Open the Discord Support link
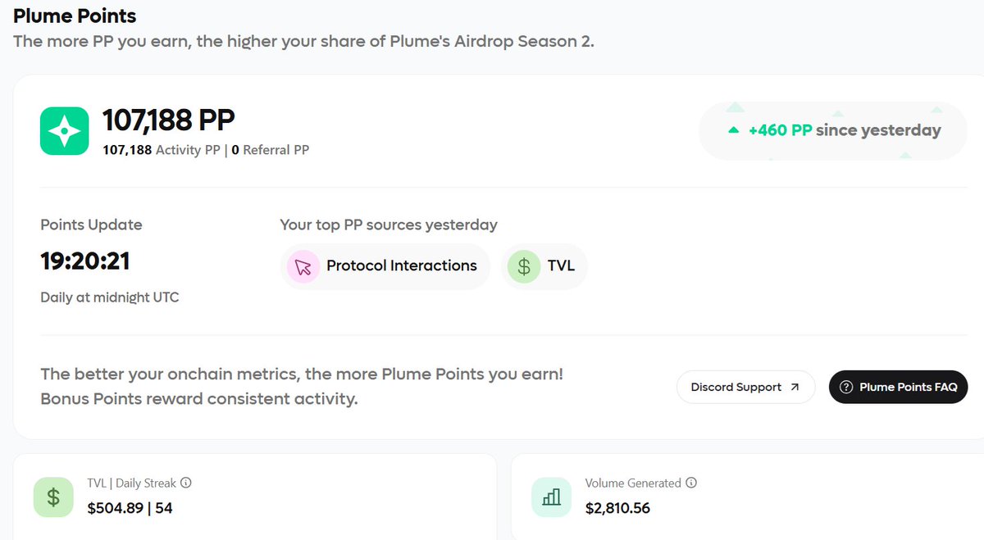Viewport: 984px width, 540px height. tap(745, 388)
